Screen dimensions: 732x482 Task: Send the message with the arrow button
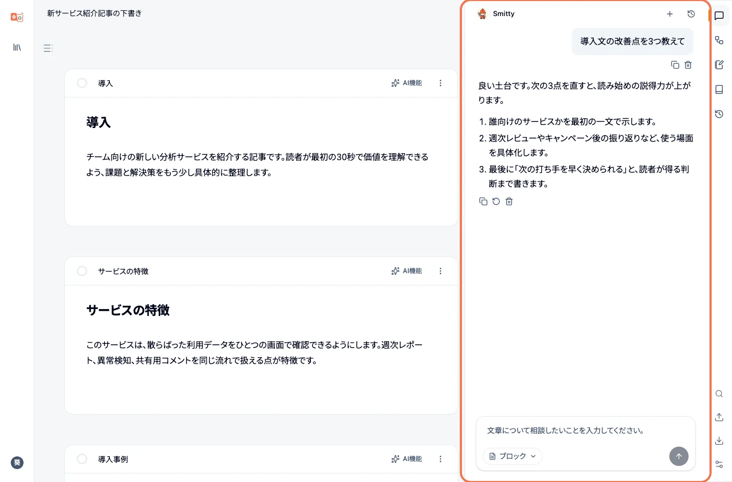tap(679, 456)
